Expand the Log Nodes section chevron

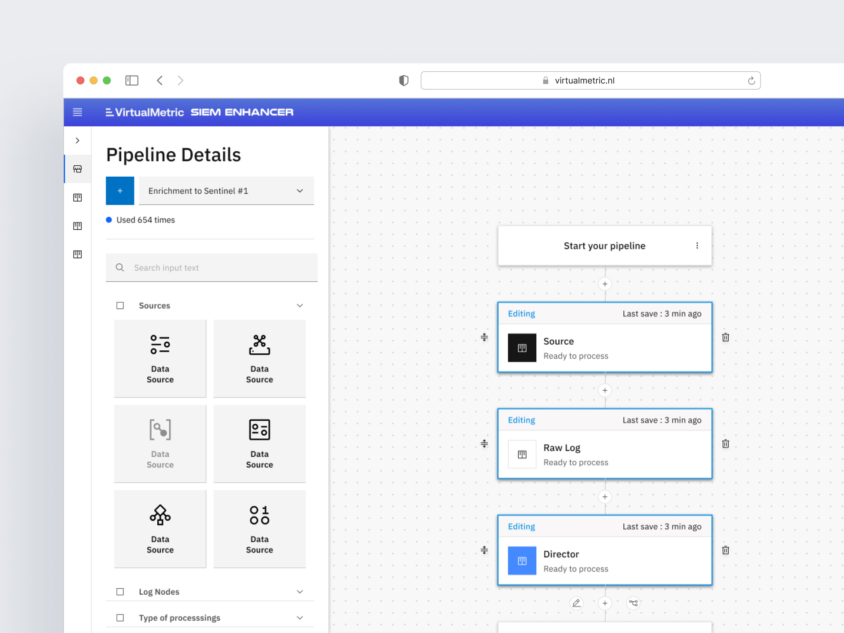point(300,592)
